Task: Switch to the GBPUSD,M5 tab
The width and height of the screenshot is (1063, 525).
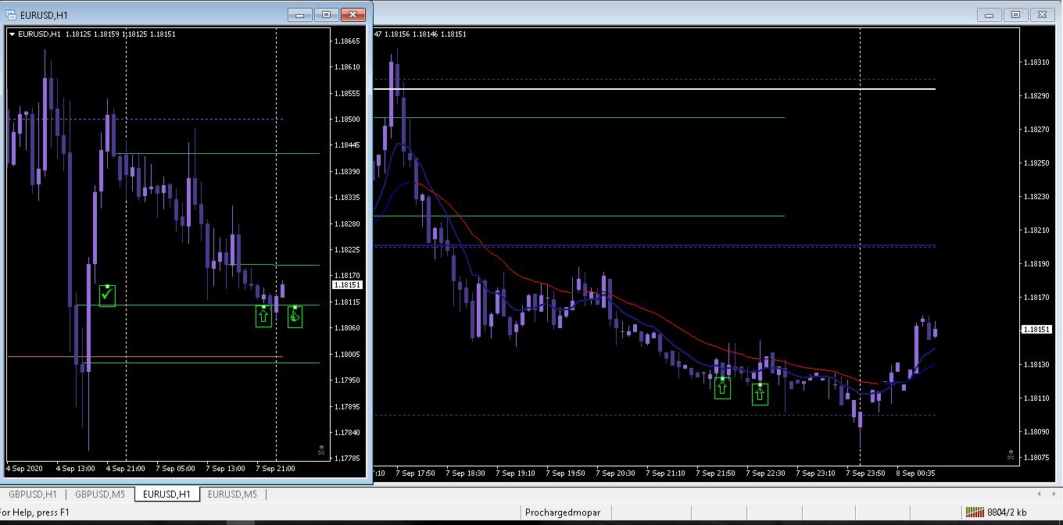Action: [99, 494]
